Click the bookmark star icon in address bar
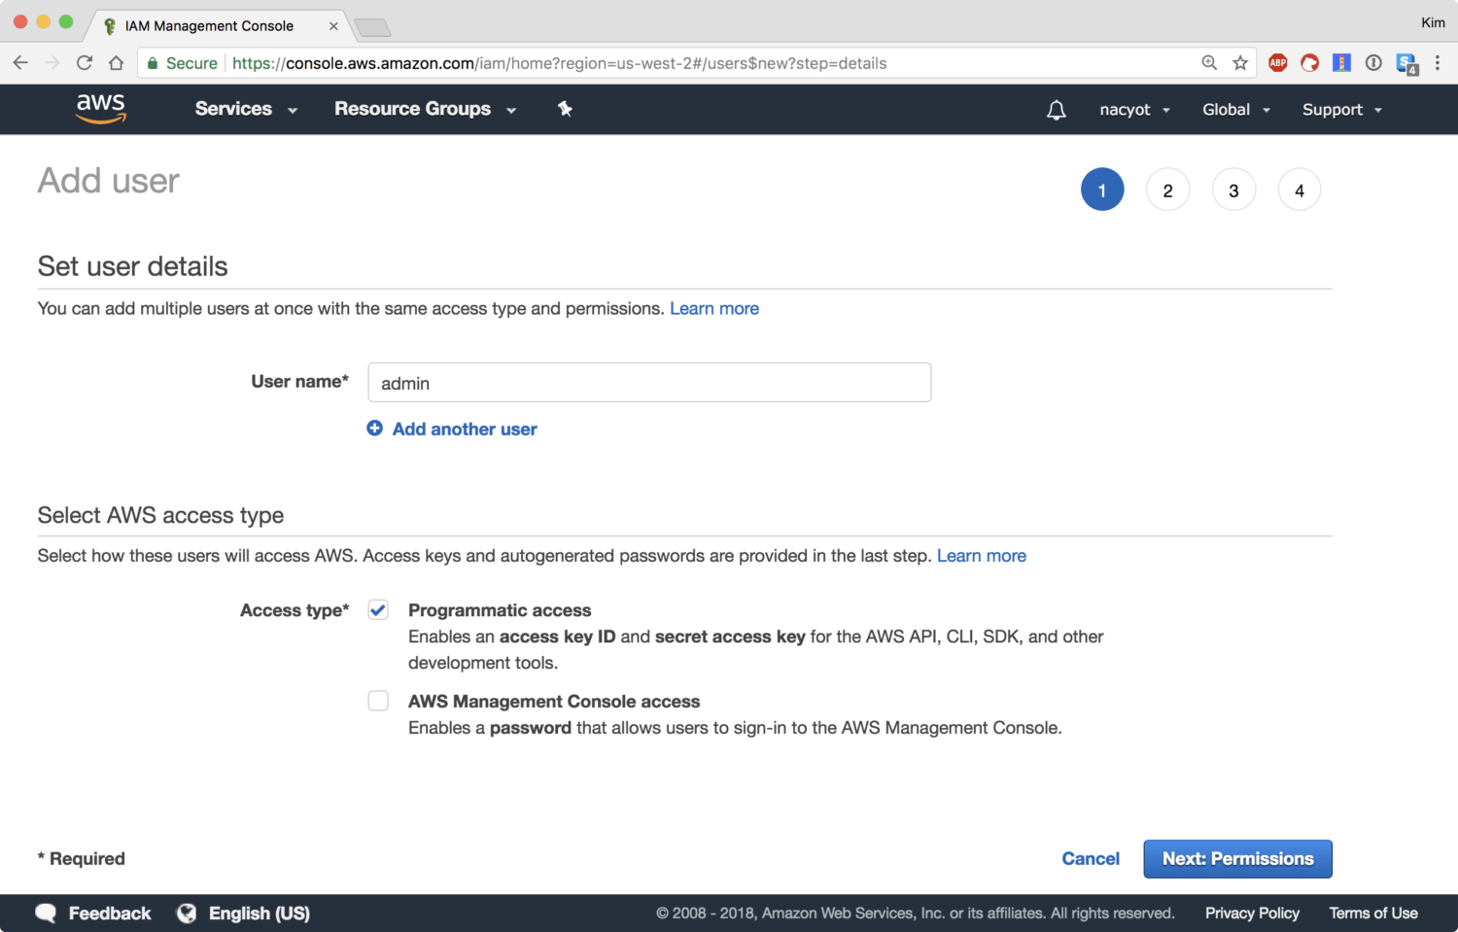The height and width of the screenshot is (932, 1458). (1240, 63)
